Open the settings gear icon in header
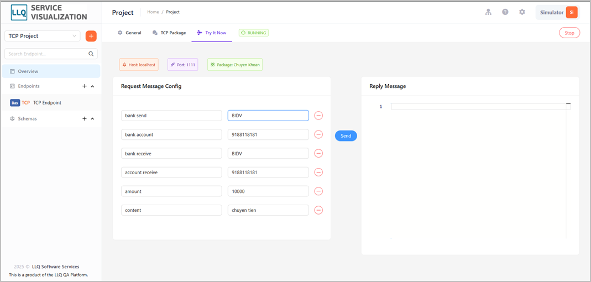The width and height of the screenshot is (591, 282). tap(522, 12)
